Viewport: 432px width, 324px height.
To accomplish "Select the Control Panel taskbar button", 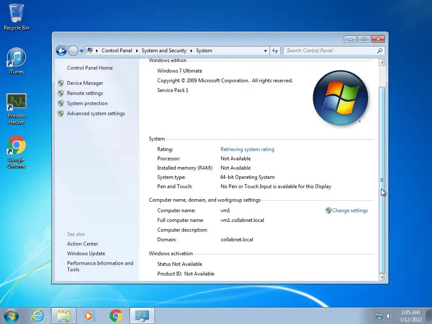I will (x=142, y=316).
